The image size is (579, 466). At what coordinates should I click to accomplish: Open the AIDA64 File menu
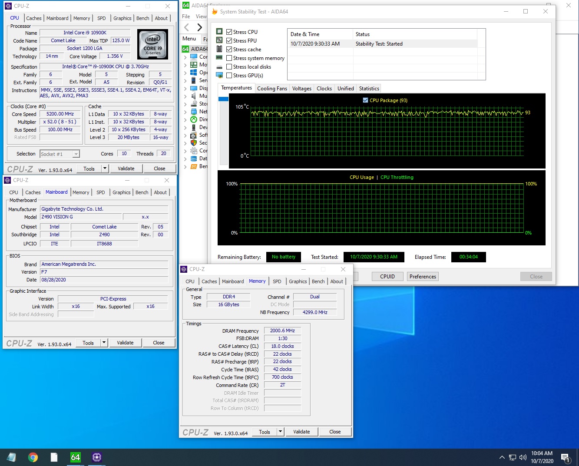[x=186, y=17]
